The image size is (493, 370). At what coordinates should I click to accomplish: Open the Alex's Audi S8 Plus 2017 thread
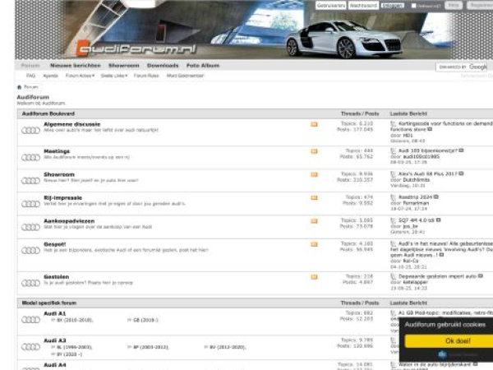pos(427,174)
